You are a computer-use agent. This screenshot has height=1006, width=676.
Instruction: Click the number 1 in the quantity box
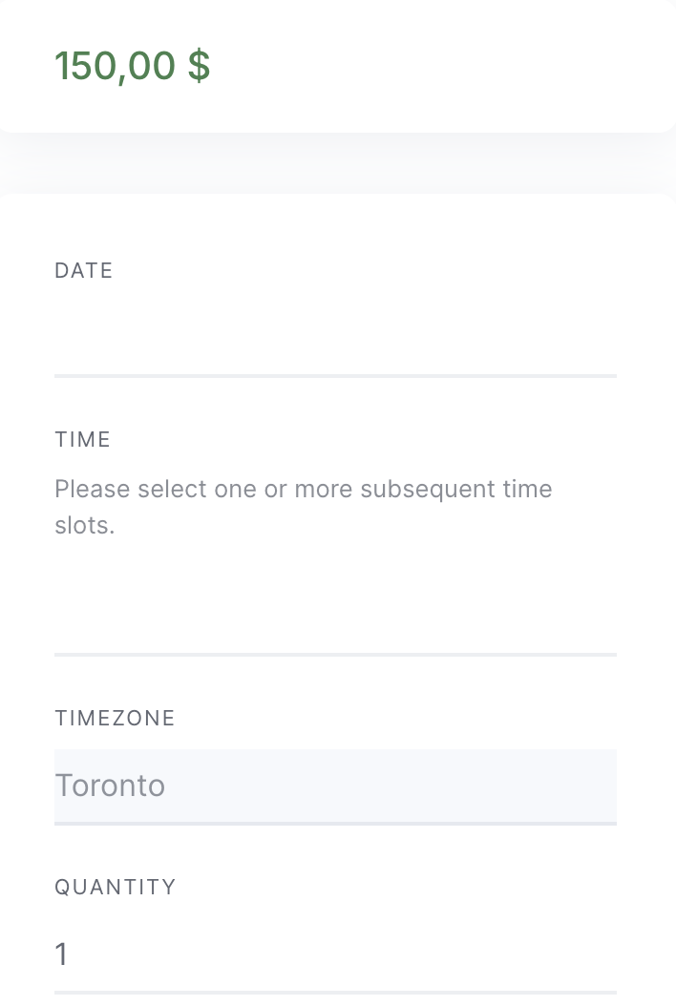tap(62, 954)
